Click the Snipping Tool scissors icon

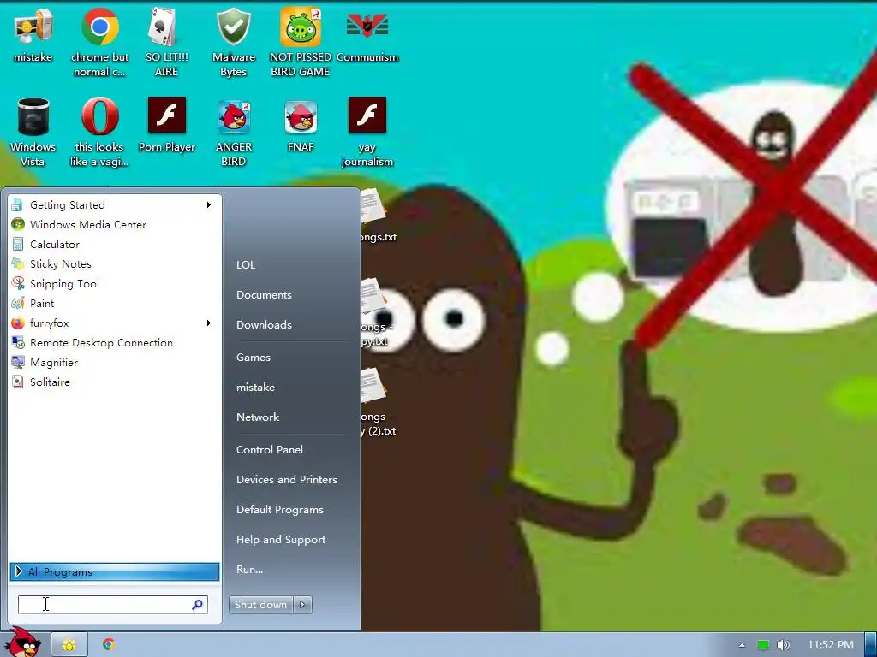tap(18, 283)
